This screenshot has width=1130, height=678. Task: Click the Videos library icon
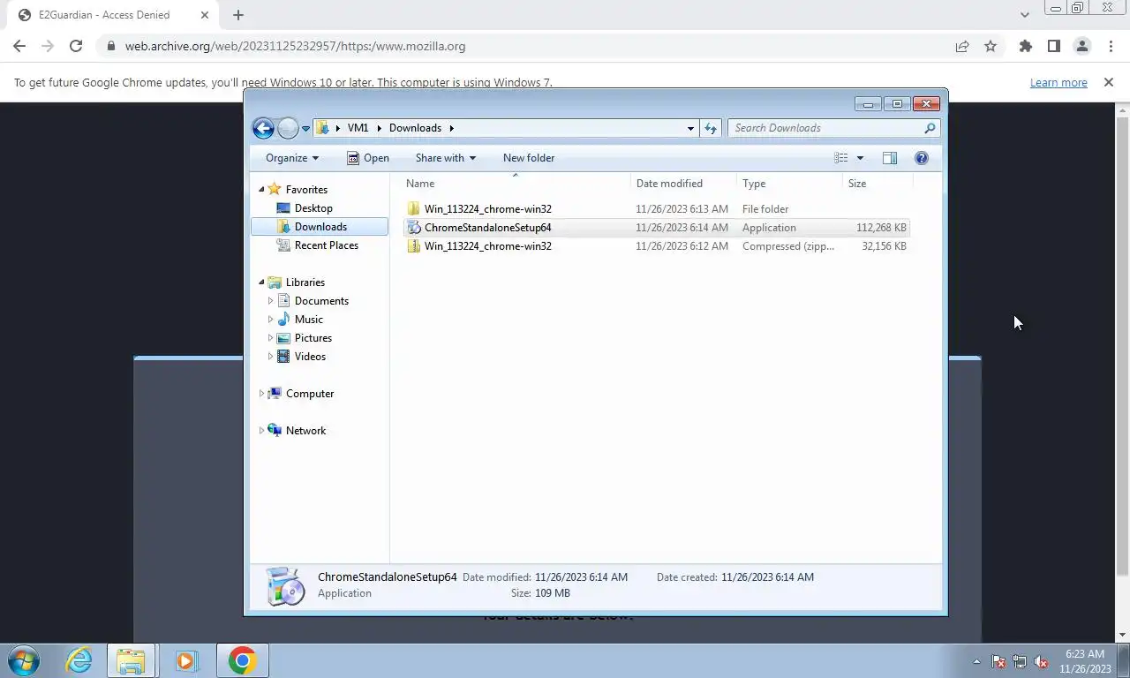[283, 357]
